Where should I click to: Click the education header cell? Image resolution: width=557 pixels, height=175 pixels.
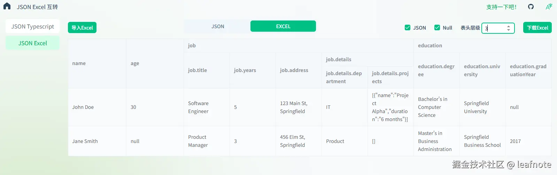tap(430, 46)
